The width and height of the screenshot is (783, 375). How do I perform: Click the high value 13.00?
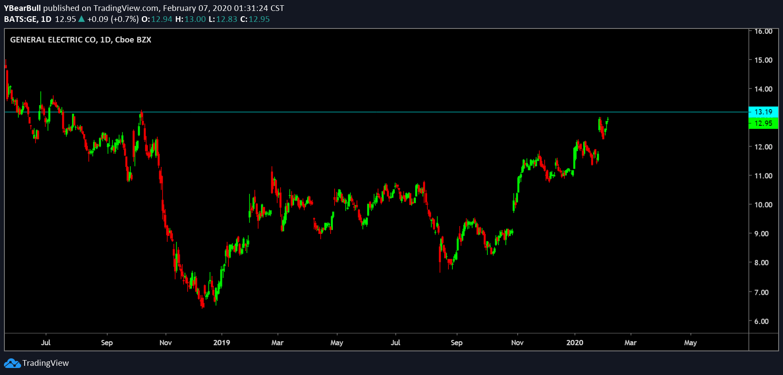[x=195, y=19]
